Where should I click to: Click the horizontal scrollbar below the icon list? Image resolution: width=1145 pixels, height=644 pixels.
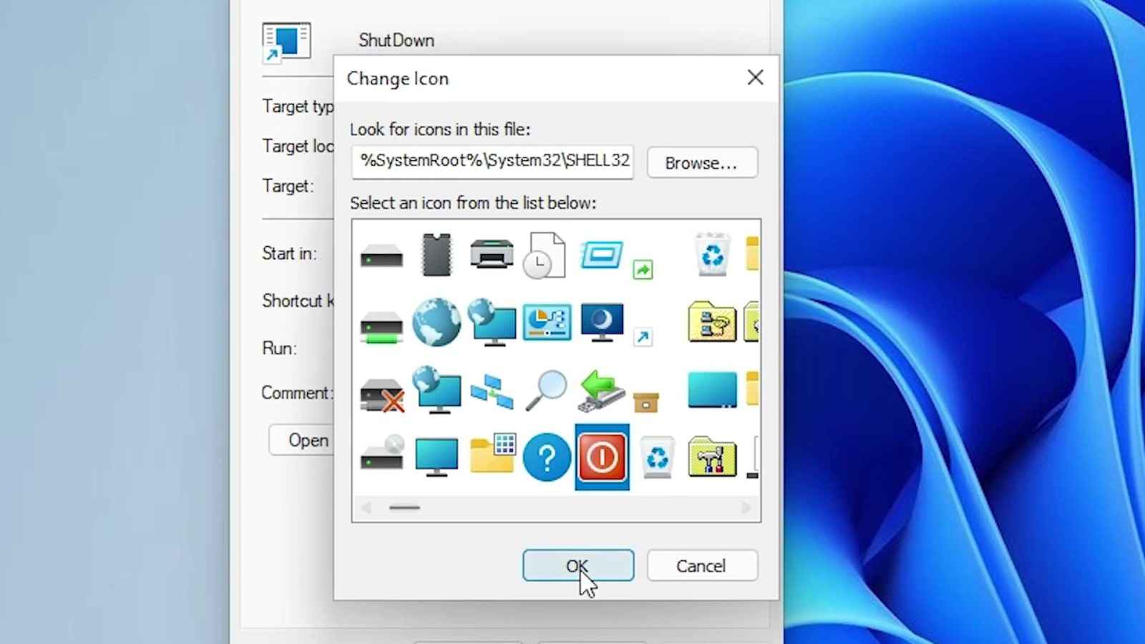404,508
